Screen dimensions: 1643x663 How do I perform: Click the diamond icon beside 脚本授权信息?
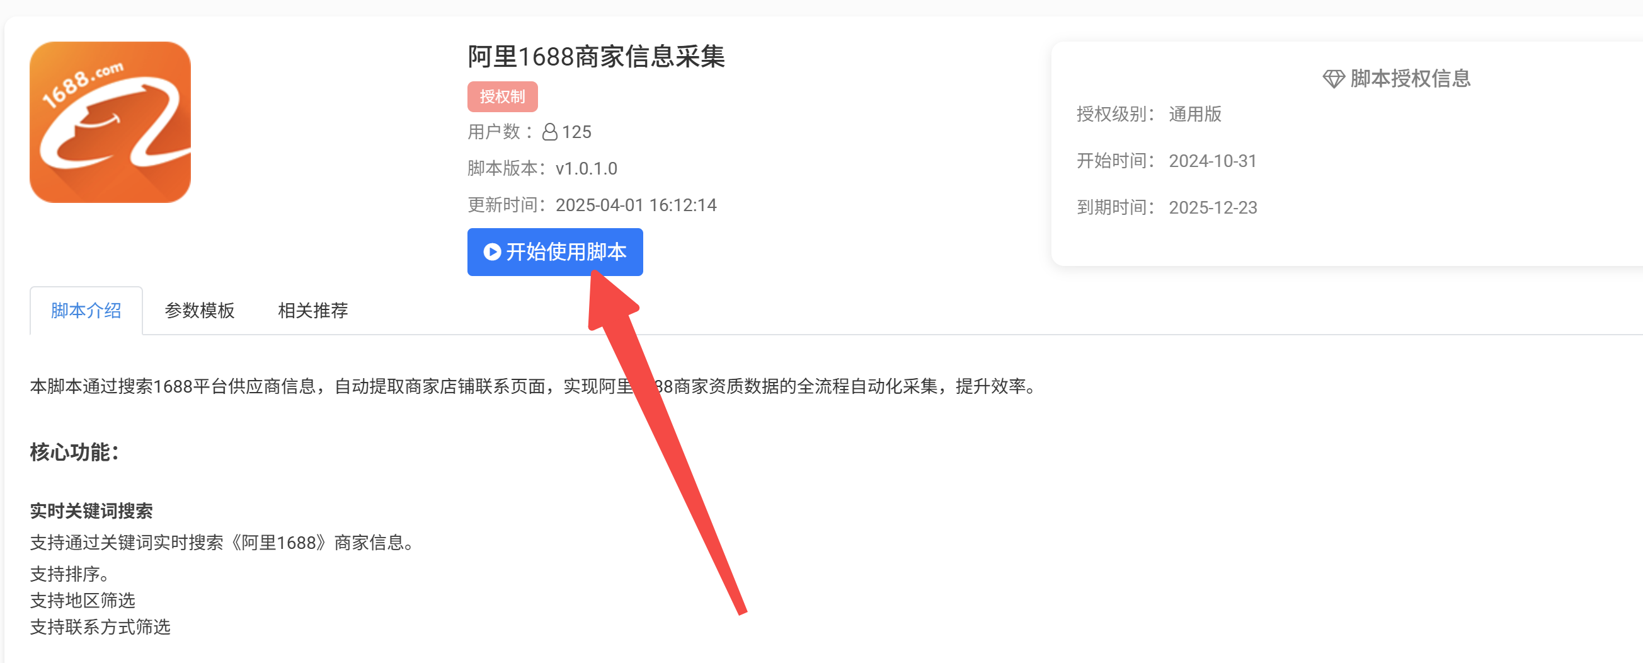[x=1333, y=79]
